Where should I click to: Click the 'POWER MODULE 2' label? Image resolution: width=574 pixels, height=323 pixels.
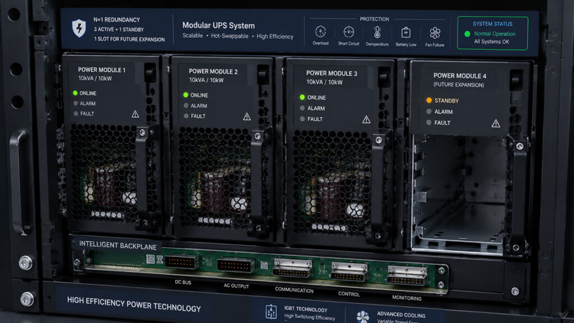(213, 71)
